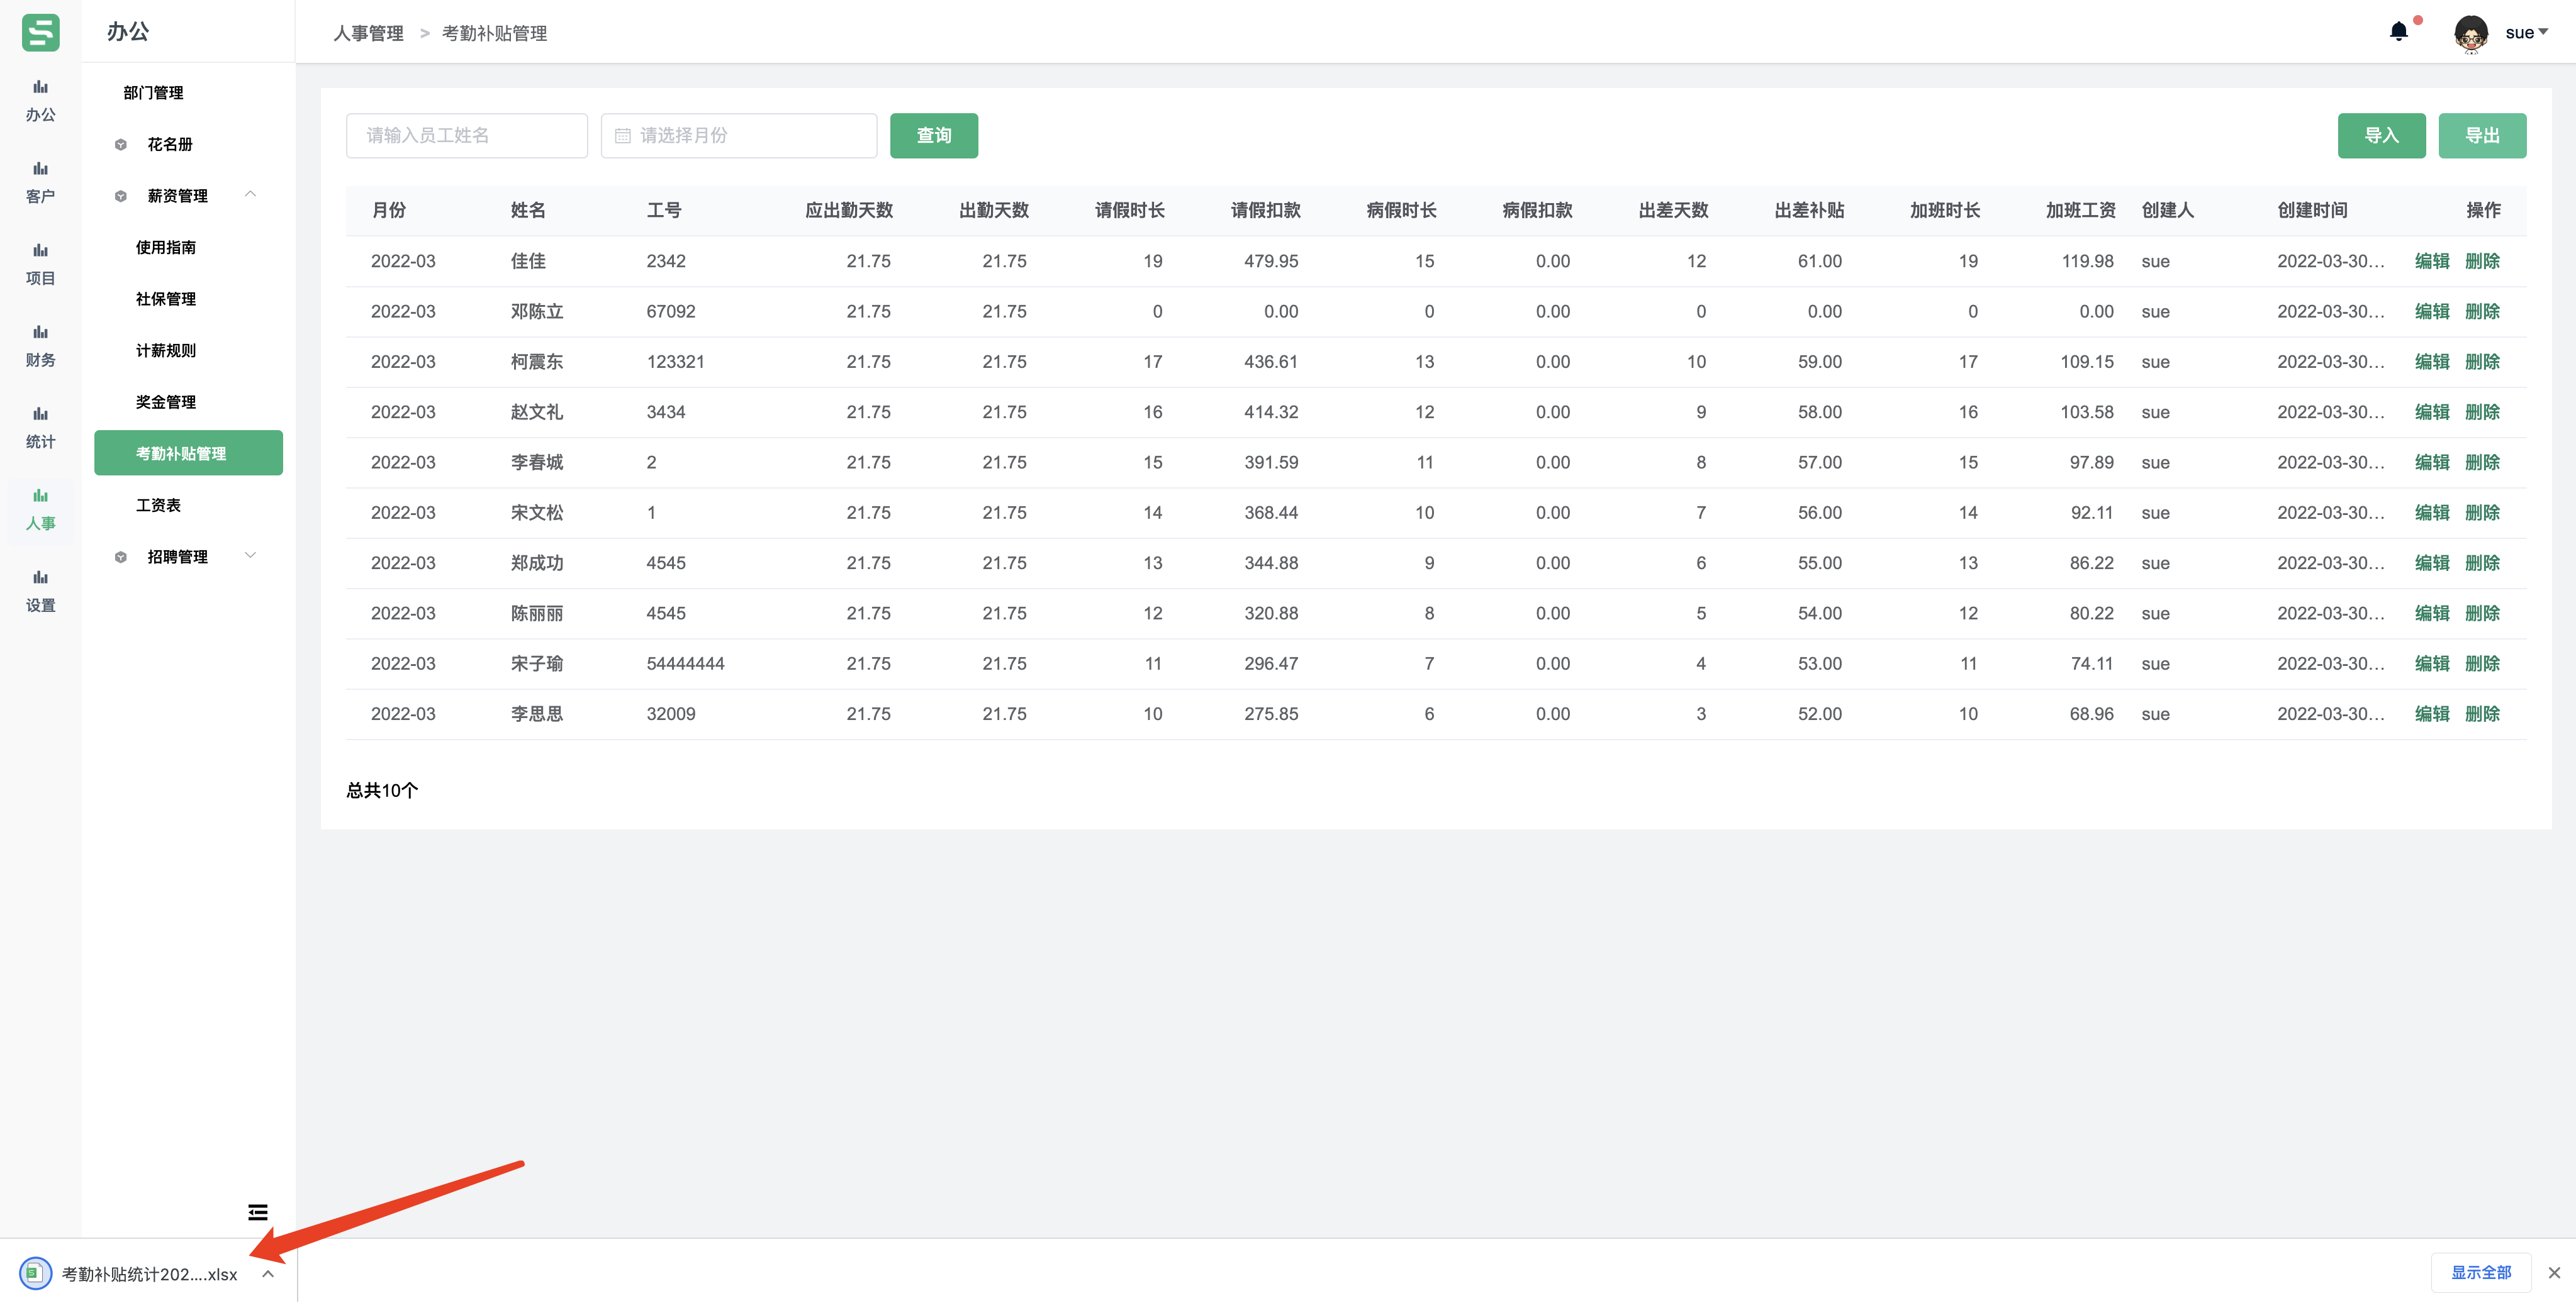Open 奖金管理 menu item
The width and height of the screenshot is (2576, 1308).
pos(166,402)
